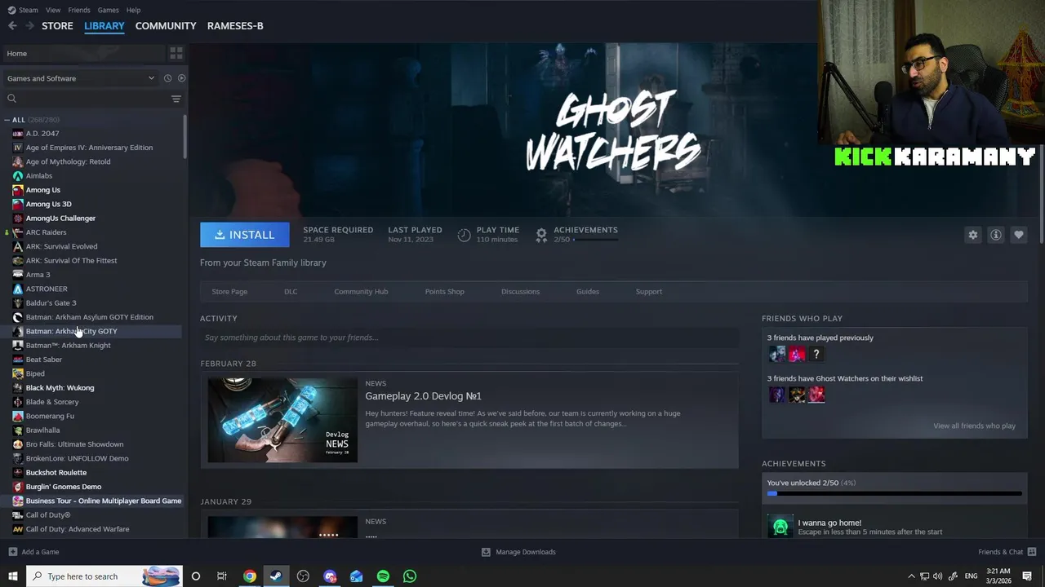
Task: Open the Games menu
Action: click(108, 10)
